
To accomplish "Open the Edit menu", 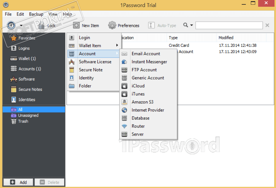I will [x=20, y=14].
